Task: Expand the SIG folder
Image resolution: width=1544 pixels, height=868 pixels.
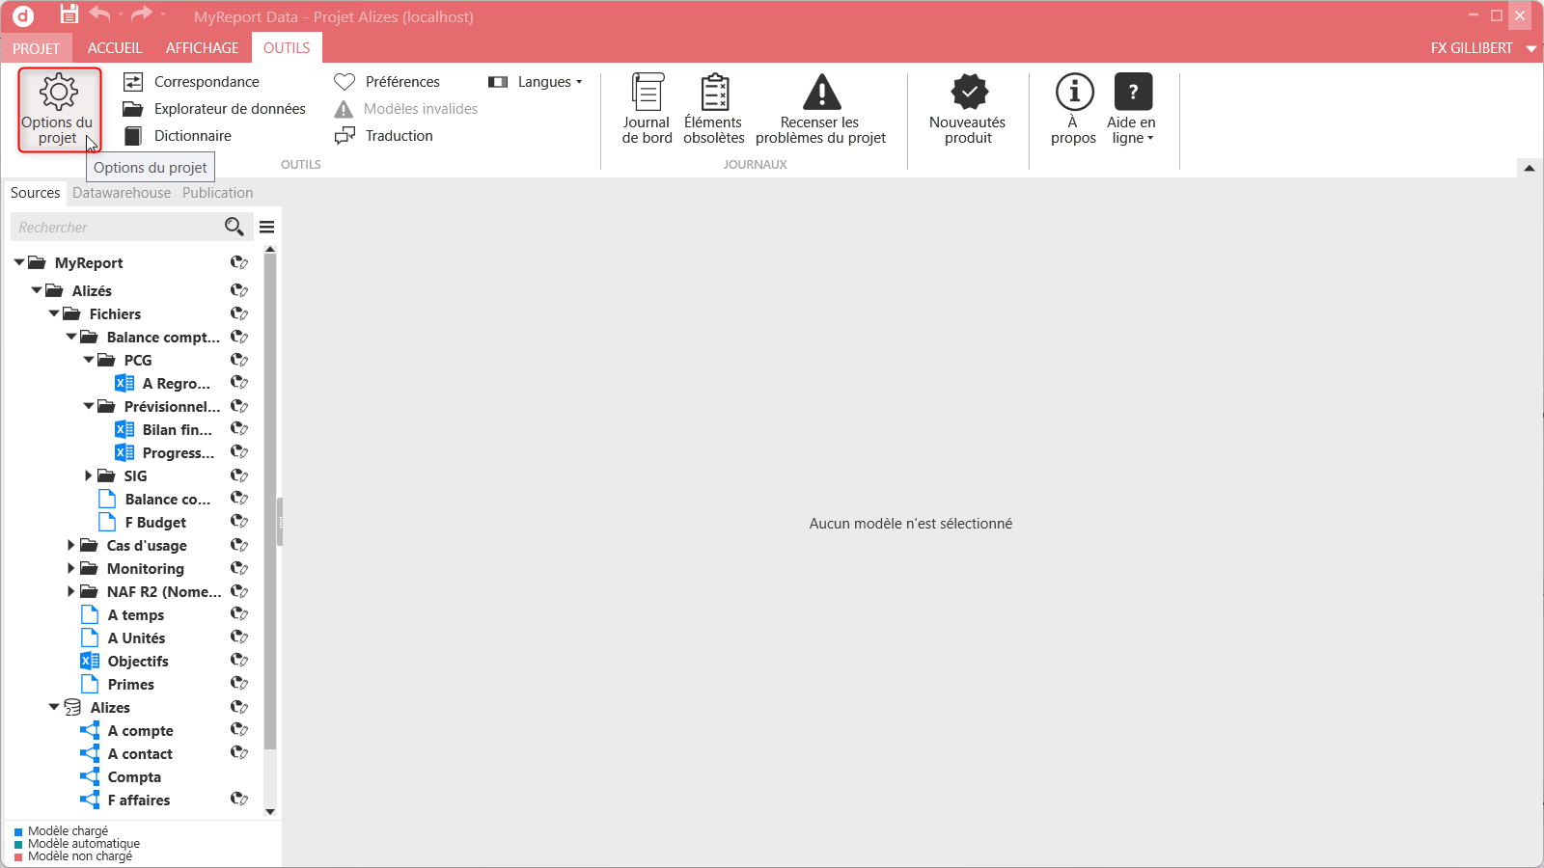Action: (89, 475)
